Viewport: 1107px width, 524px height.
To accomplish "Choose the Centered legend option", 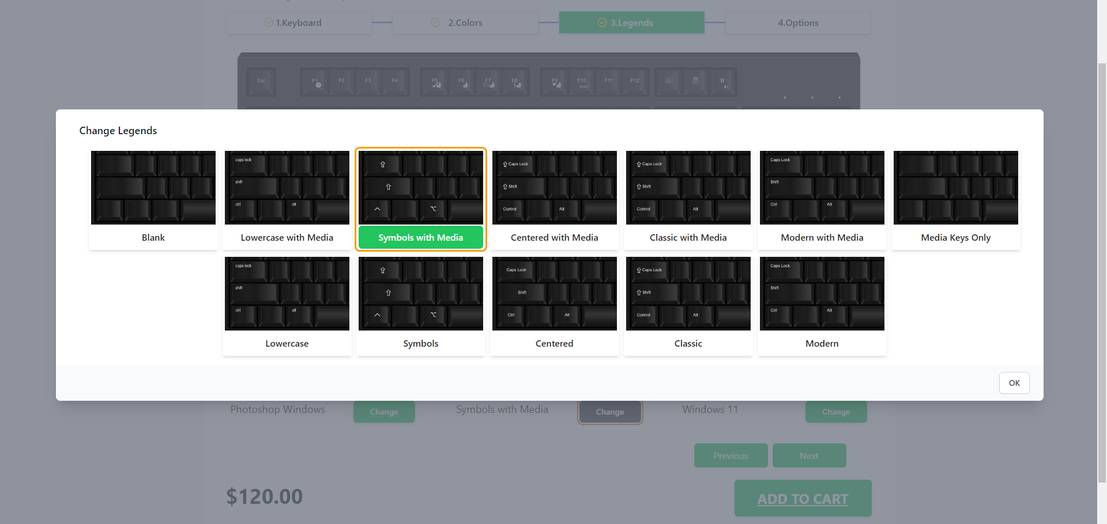I will (555, 305).
